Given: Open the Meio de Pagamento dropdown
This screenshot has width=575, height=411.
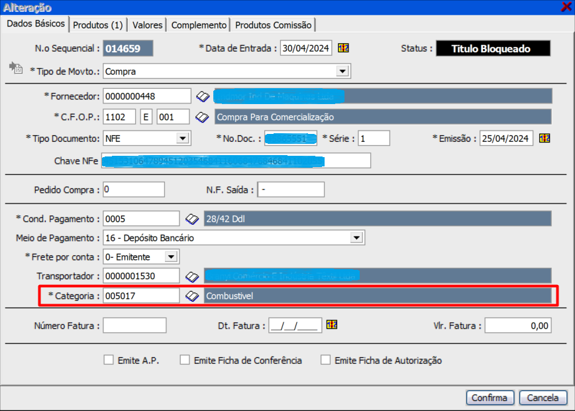Looking at the screenshot, I should coord(357,237).
